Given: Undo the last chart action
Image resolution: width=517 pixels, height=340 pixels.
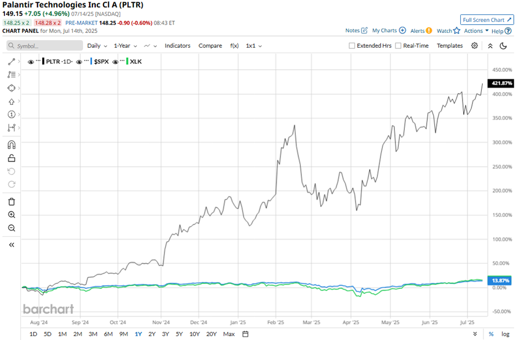Looking at the screenshot, I should coord(12,171).
